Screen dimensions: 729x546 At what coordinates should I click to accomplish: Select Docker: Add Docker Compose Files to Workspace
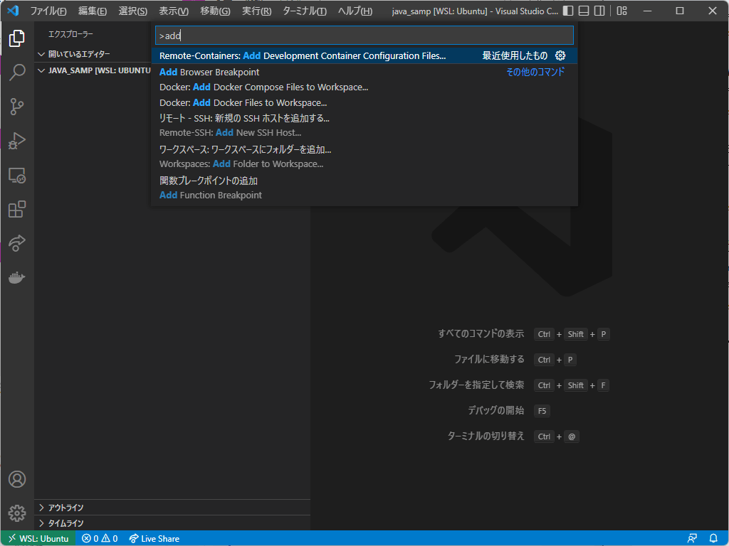tap(364, 87)
